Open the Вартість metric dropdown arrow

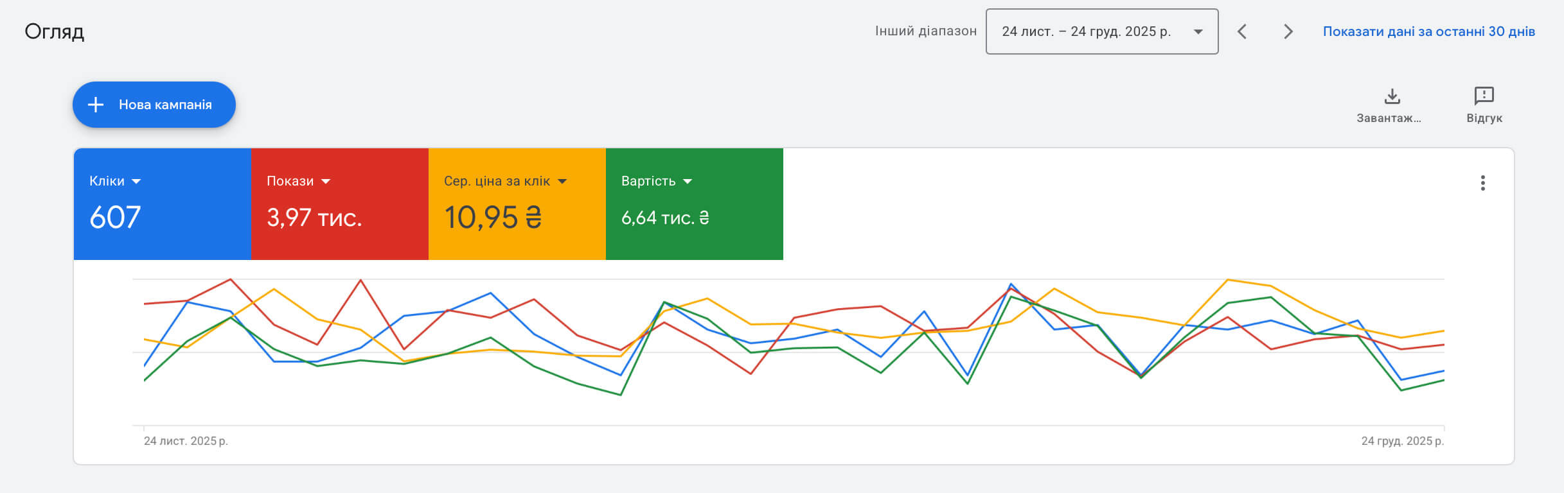(688, 182)
